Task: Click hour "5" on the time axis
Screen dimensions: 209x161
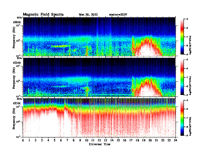Action: 55,140
